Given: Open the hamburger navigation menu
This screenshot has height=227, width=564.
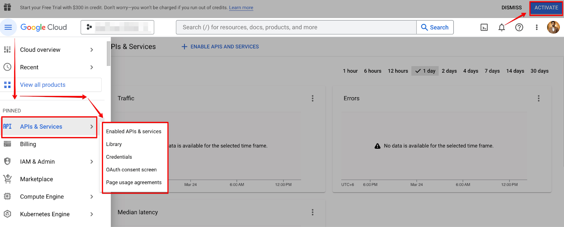Looking at the screenshot, I should tap(8, 27).
